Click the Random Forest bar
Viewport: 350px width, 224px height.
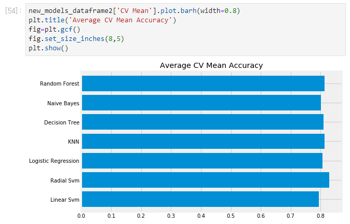tap(203, 83)
